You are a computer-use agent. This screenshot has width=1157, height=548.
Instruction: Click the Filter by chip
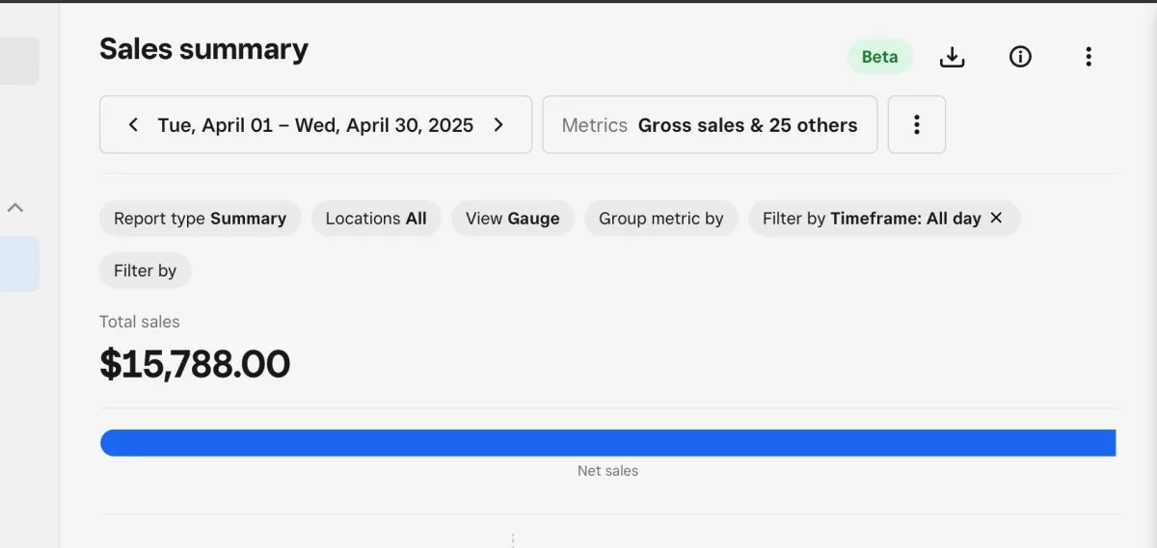(x=145, y=271)
